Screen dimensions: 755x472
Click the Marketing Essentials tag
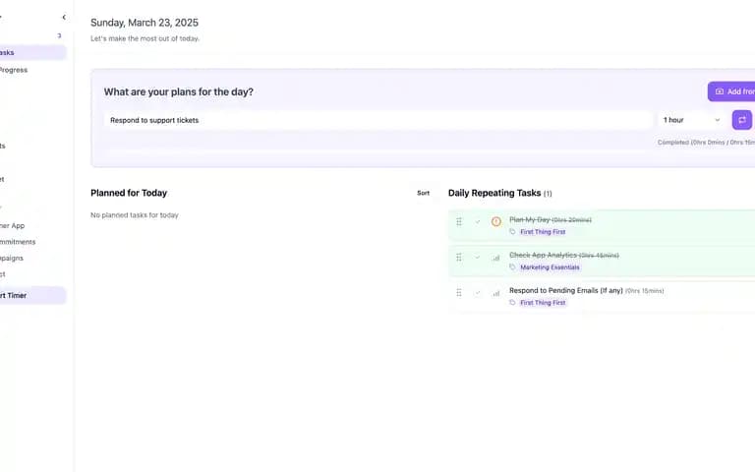point(550,267)
